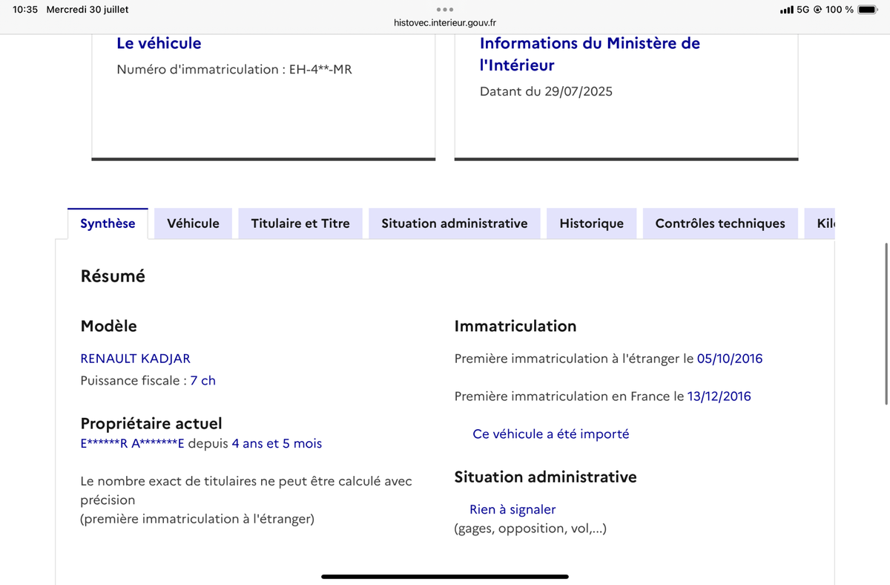Click the owner name E******R A*******E
This screenshot has width=890, height=585.
click(132, 443)
